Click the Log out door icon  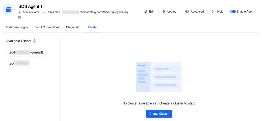pos(164,12)
